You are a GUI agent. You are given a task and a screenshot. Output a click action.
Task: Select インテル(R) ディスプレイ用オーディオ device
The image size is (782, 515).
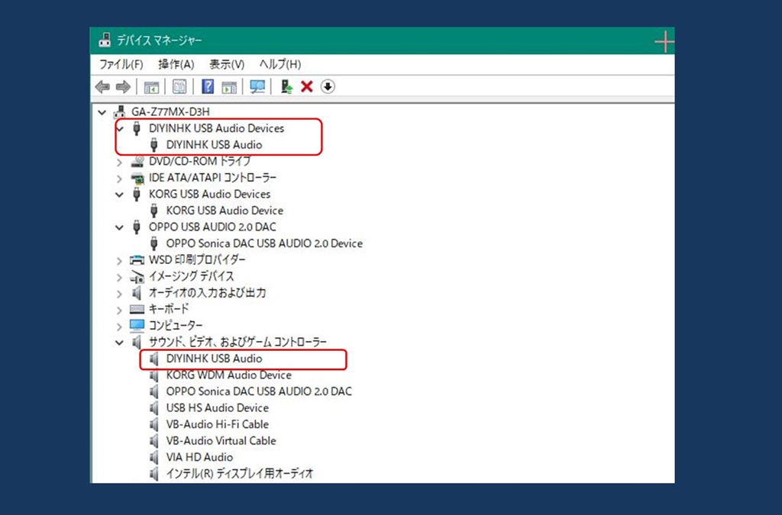[240, 474]
